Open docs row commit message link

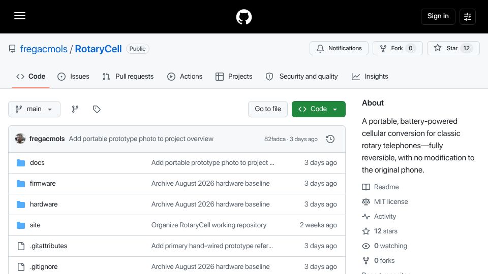point(212,163)
